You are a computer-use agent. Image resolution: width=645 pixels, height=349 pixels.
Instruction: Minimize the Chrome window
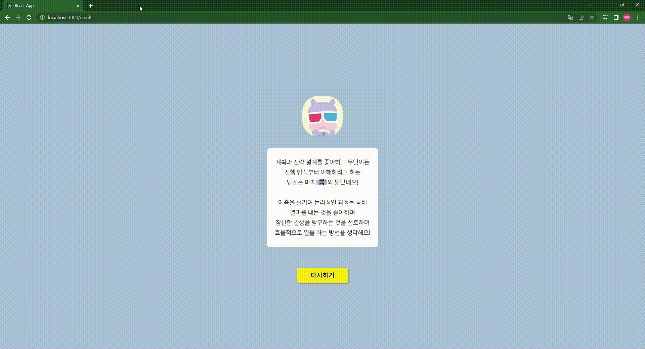click(x=606, y=5)
